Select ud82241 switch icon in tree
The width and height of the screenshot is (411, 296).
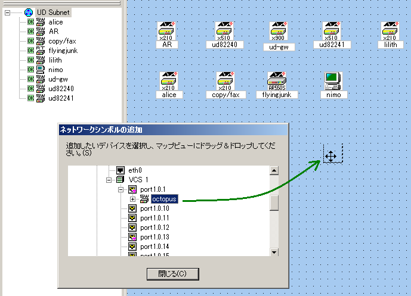[x=41, y=98]
